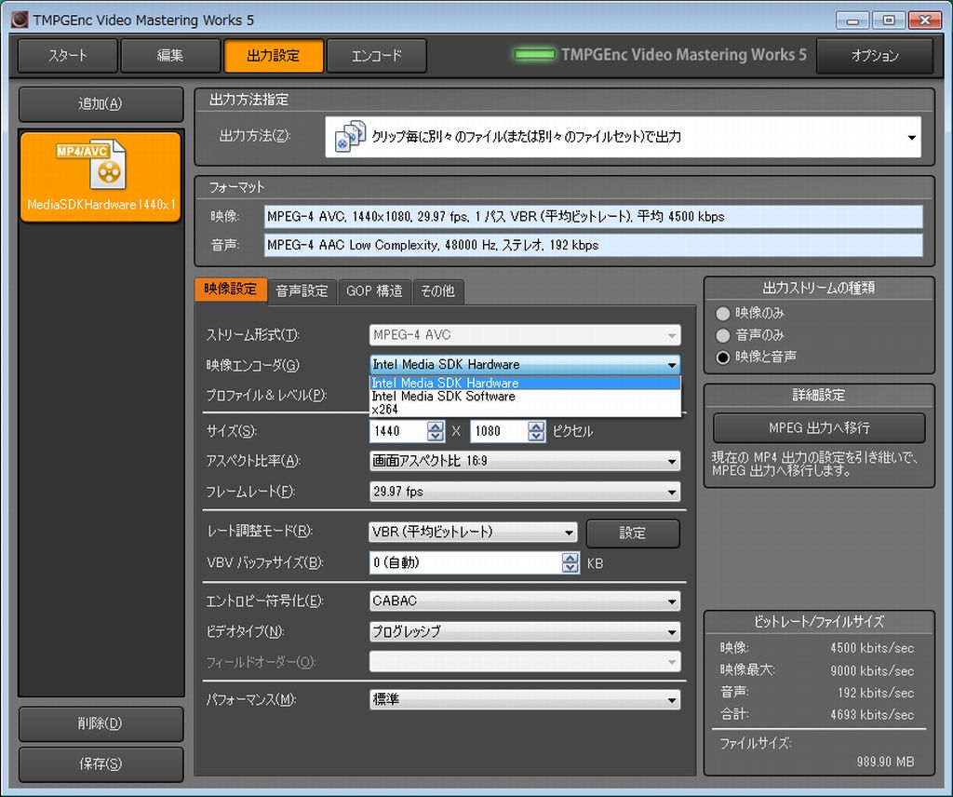Viewport: 953px width, 797px height.
Task: Click the height size field showing 1080
Action: (x=499, y=431)
